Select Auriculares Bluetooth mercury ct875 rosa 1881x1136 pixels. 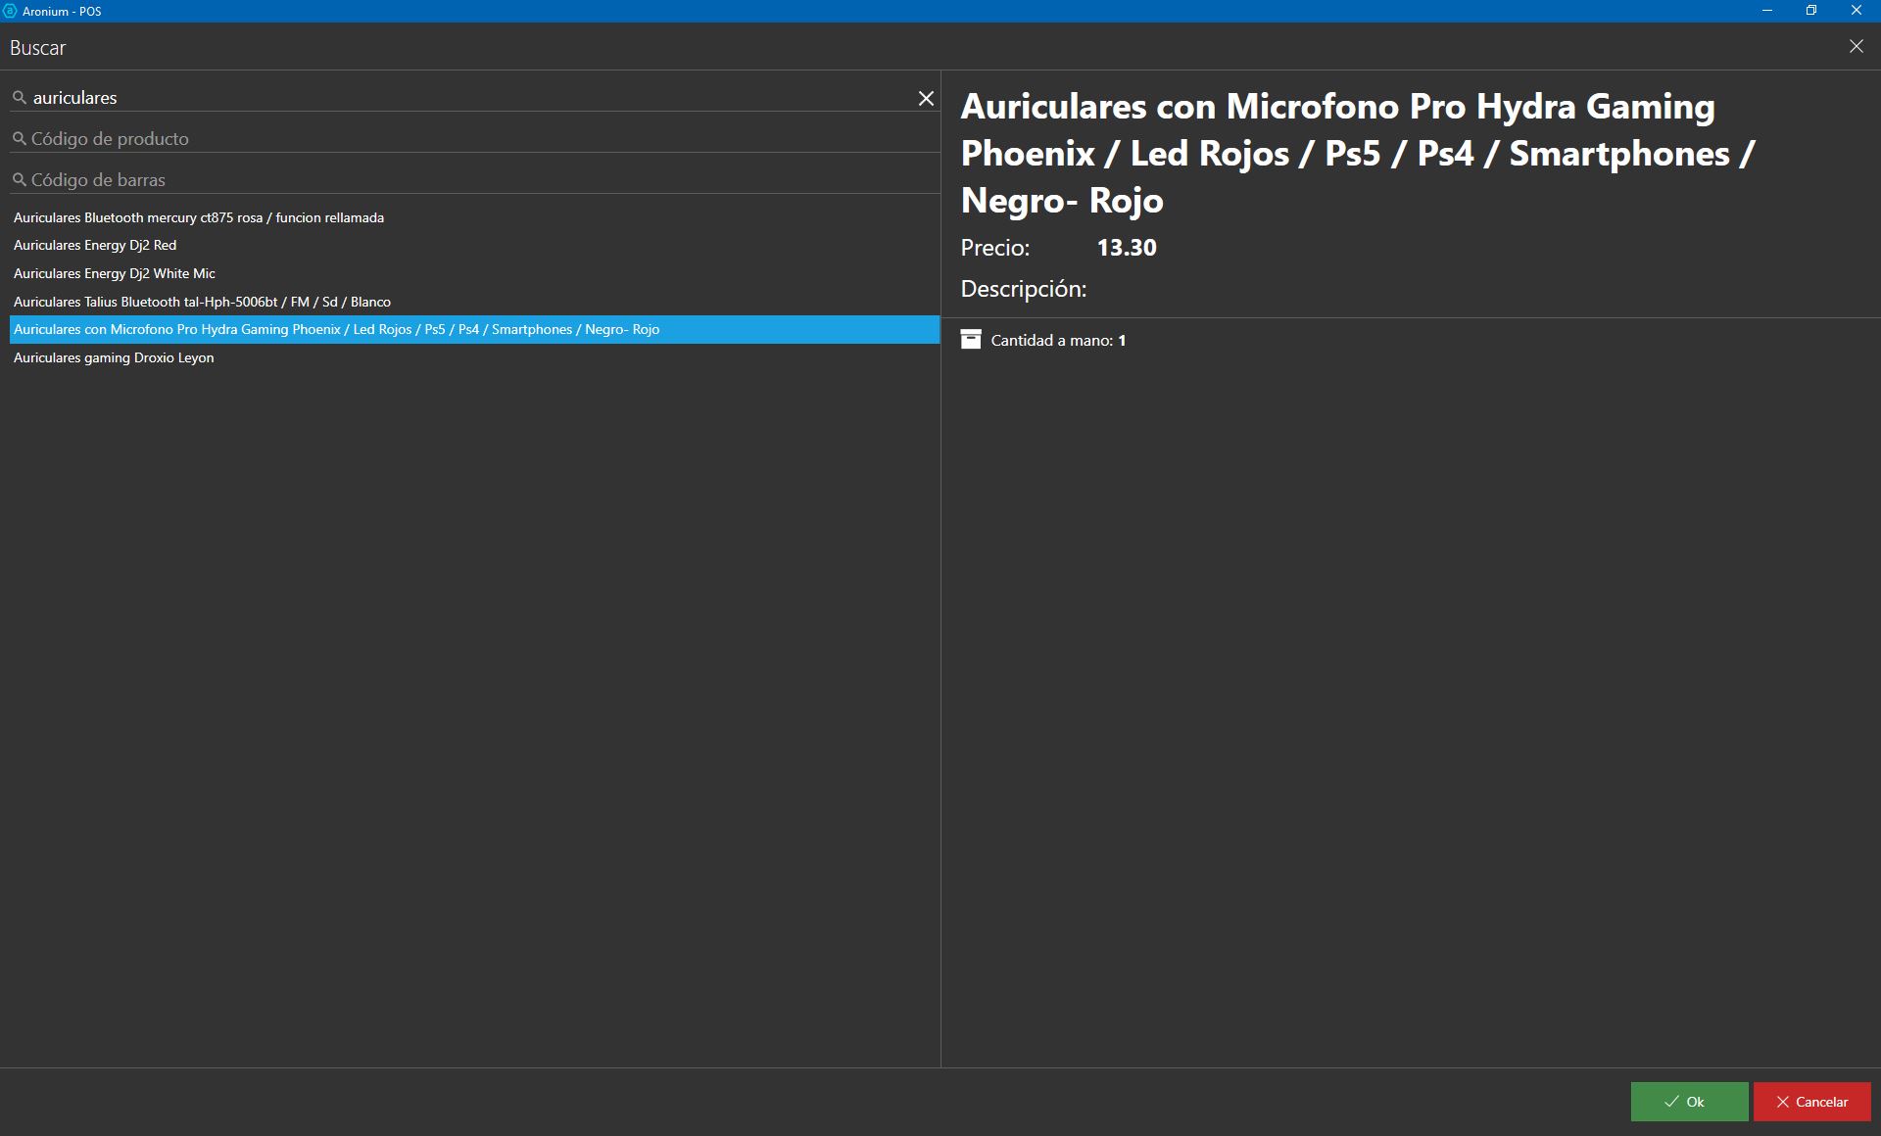pos(199,217)
